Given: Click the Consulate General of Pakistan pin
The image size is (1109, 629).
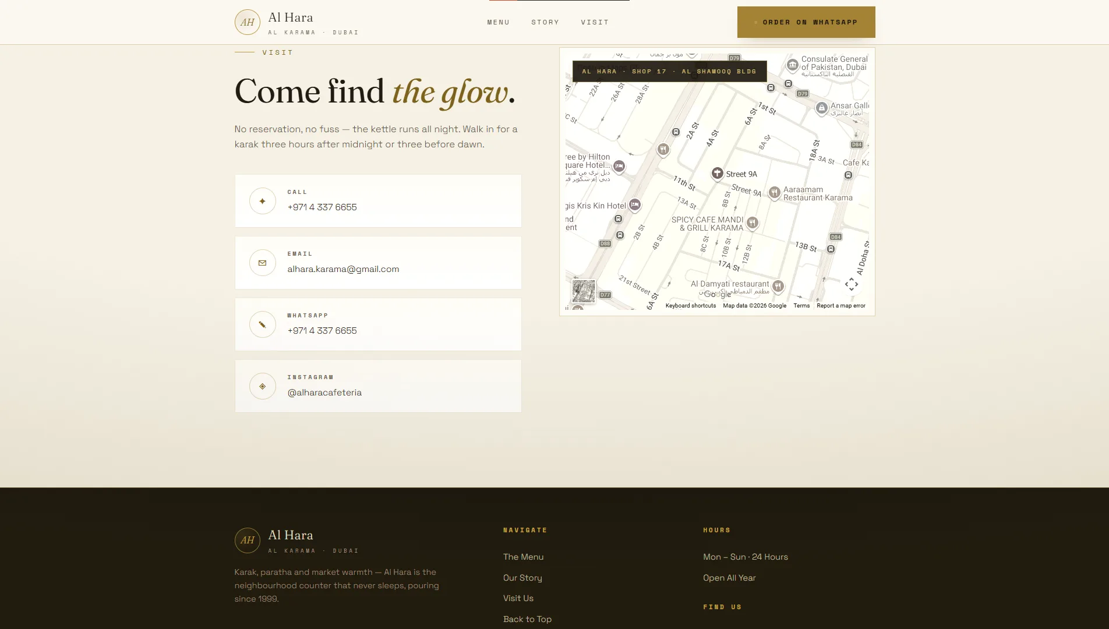Looking at the screenshot, I should 793,65.
